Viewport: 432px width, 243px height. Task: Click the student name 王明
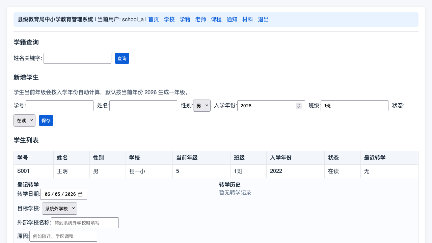point(62,171)
